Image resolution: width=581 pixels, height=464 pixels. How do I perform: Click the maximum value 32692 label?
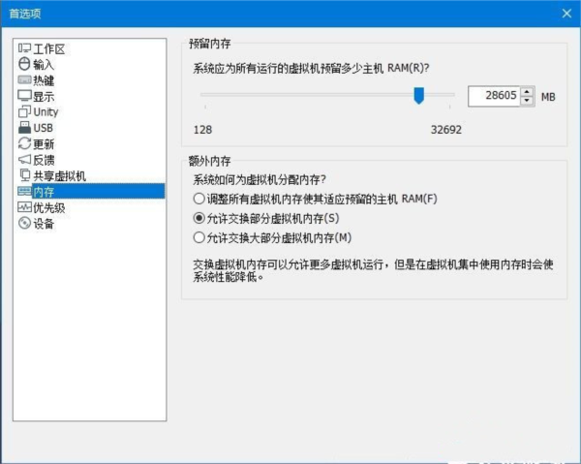[446, 130]
